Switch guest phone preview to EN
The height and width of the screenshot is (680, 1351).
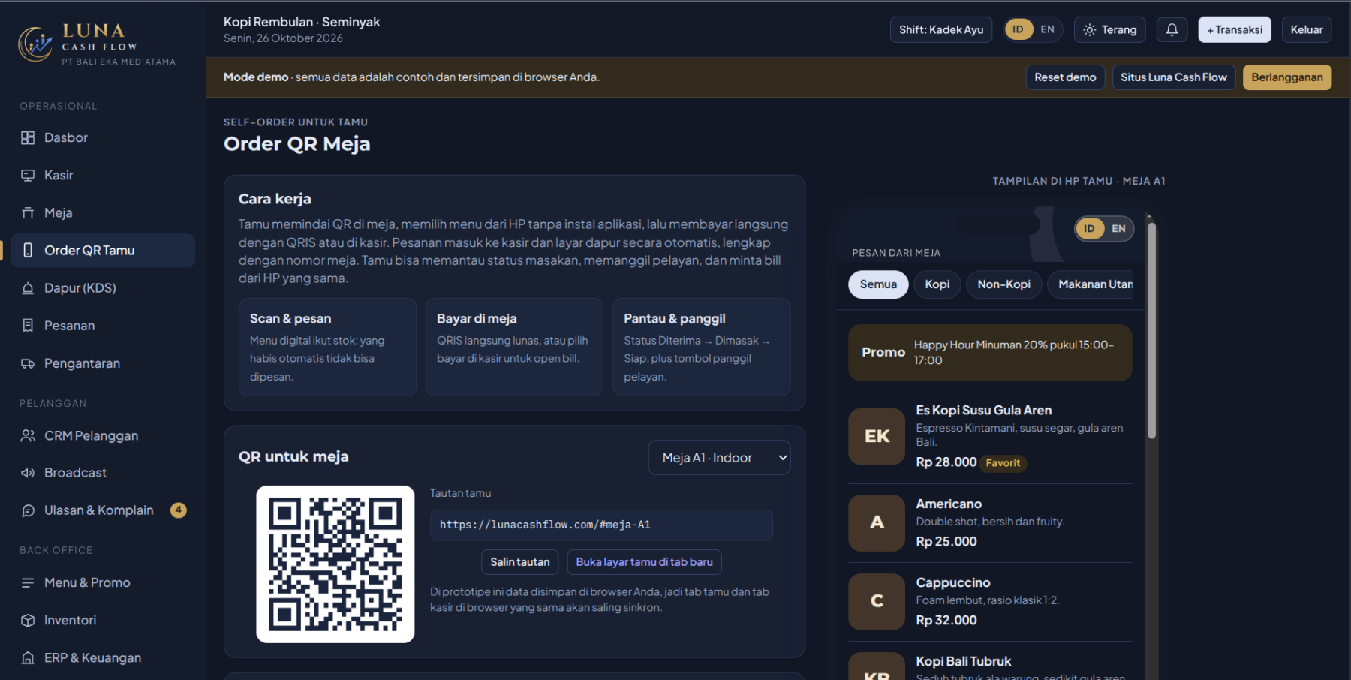tap(1118, 228)
